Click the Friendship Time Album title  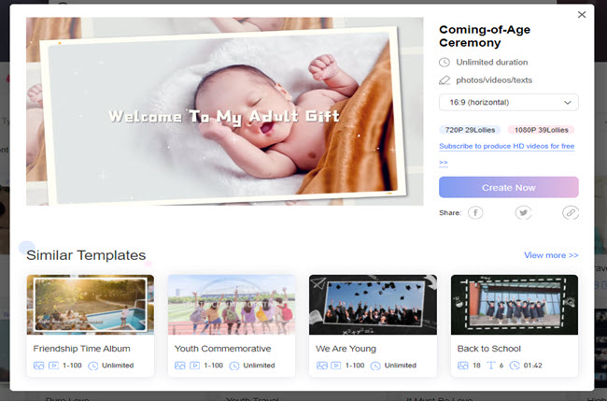pyautogui.click(x=81, y=349)
